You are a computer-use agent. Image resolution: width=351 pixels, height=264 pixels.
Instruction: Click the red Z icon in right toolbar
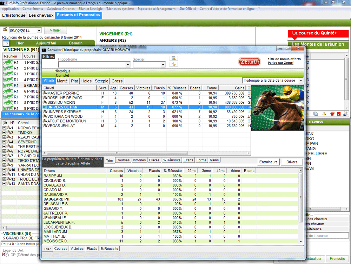(x=338, y=114)
